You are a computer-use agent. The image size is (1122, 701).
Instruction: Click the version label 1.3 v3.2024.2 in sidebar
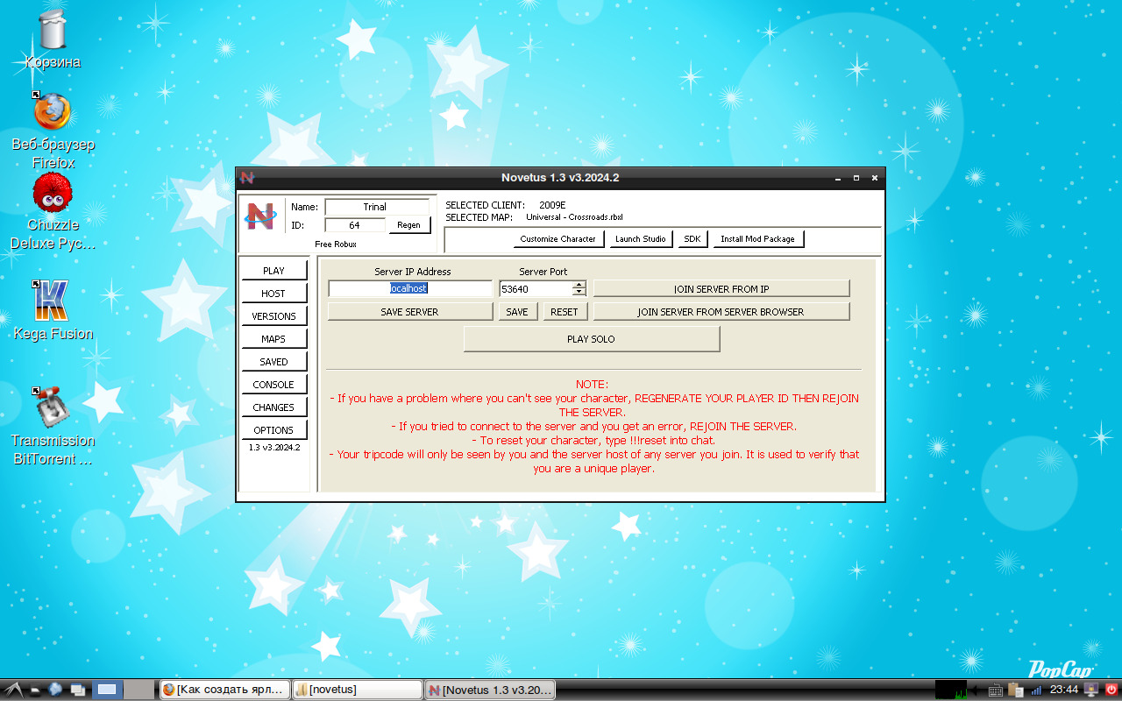(x=274, y=448)
